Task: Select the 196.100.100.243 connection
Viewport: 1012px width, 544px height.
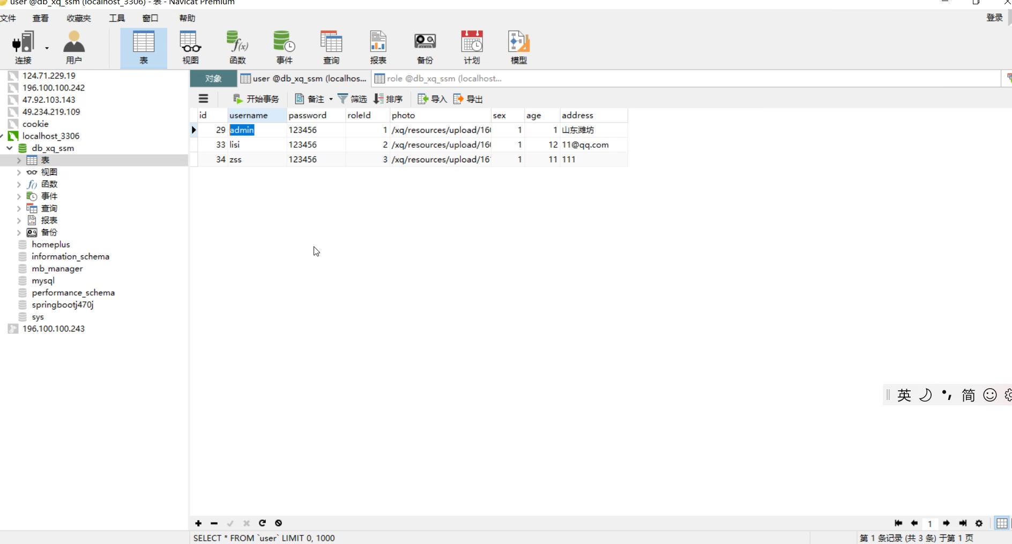Action: [54, 329]
